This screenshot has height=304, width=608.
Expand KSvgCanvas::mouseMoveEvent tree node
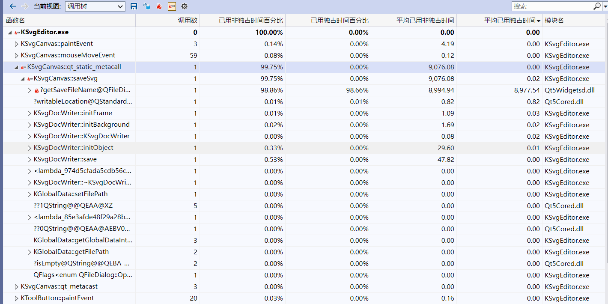[x=16, y=55]
